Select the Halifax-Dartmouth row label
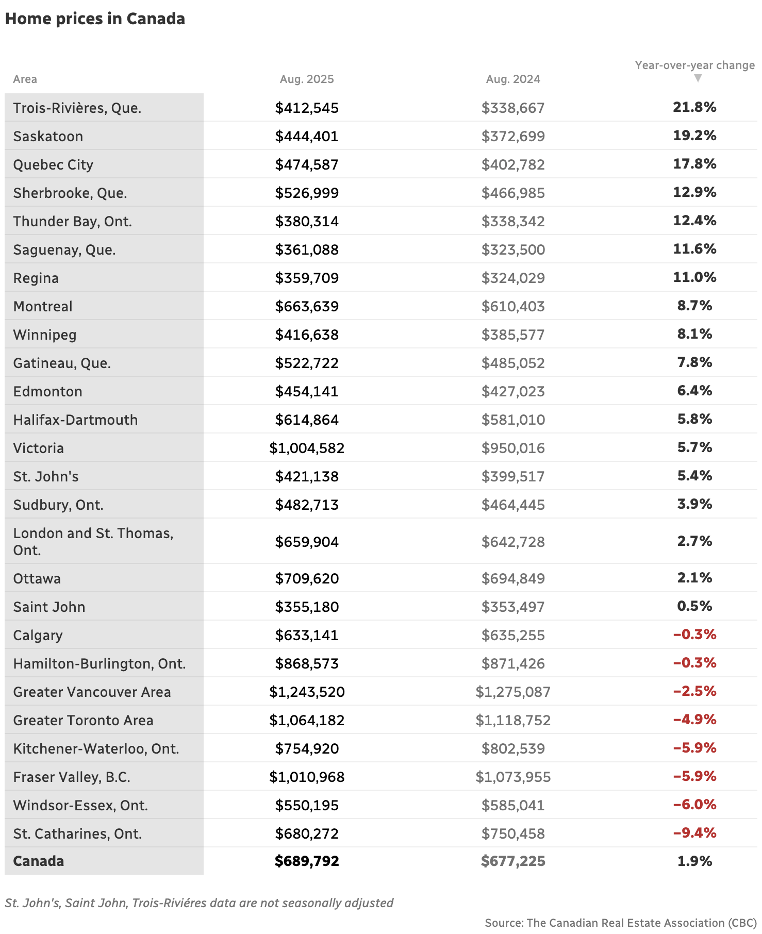762x934 pixels. click(x=76, y=420)
